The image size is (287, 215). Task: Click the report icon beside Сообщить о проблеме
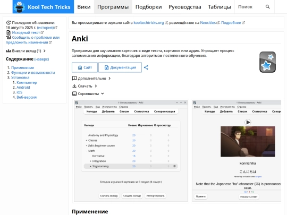pyautogui.click(x=9, y=38)
